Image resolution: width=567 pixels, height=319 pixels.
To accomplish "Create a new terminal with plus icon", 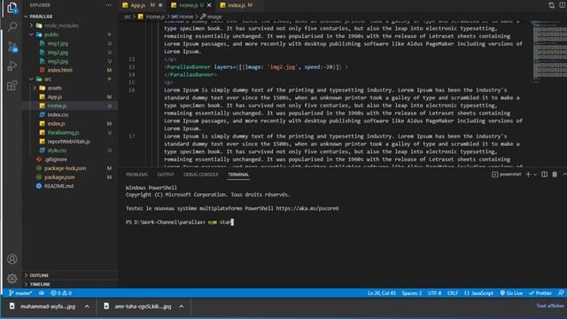I will click(528, 175).
